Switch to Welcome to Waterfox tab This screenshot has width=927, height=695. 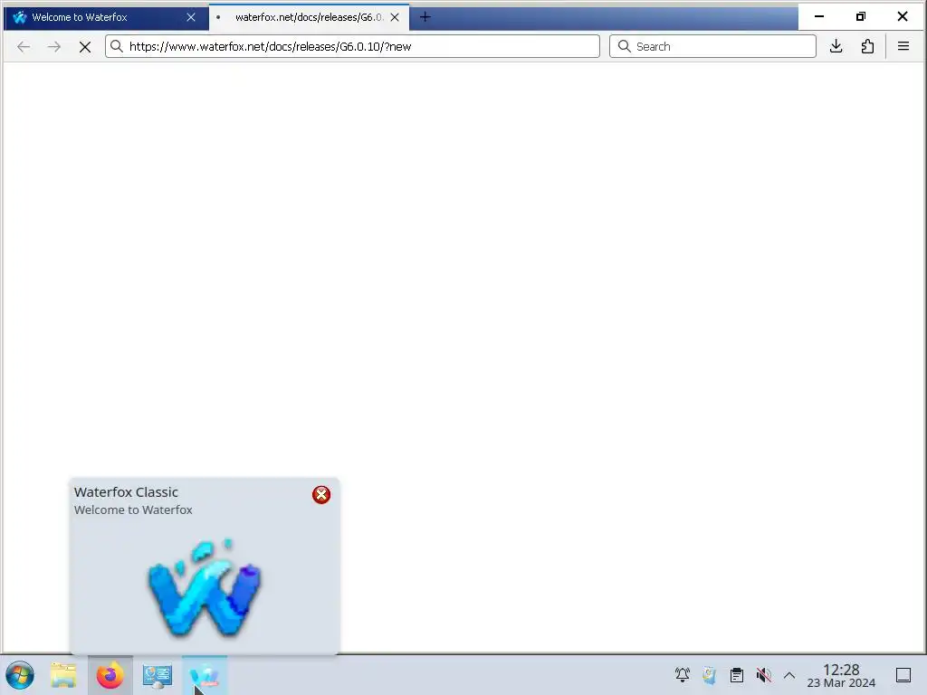click(x=107, y=17)
